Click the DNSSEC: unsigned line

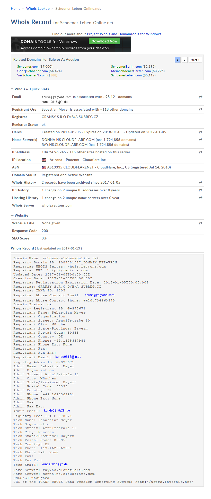pos(31,478)
